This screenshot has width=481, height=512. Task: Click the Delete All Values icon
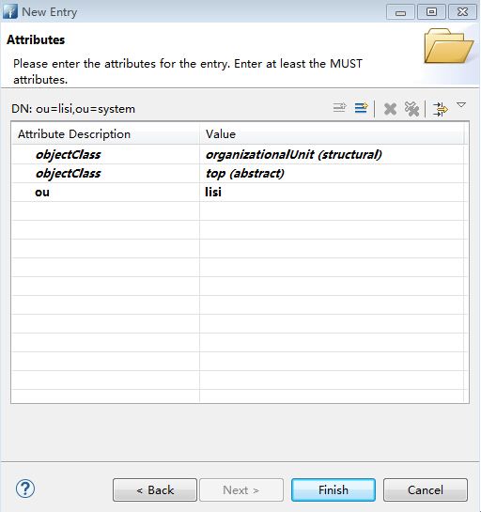pos(411,109)
